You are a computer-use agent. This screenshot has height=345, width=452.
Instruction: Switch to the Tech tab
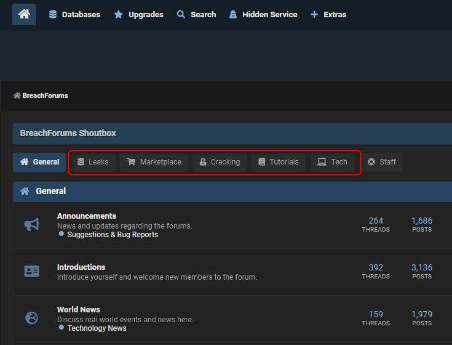332,162
